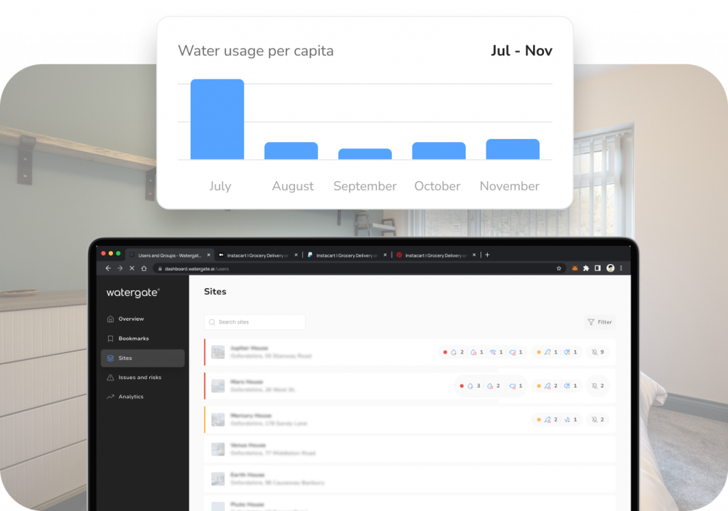Viewport: 728px width, 511px height.
Task: Close the Users and Groups tab
Action: pyautogui.click(x=208, y=255)
